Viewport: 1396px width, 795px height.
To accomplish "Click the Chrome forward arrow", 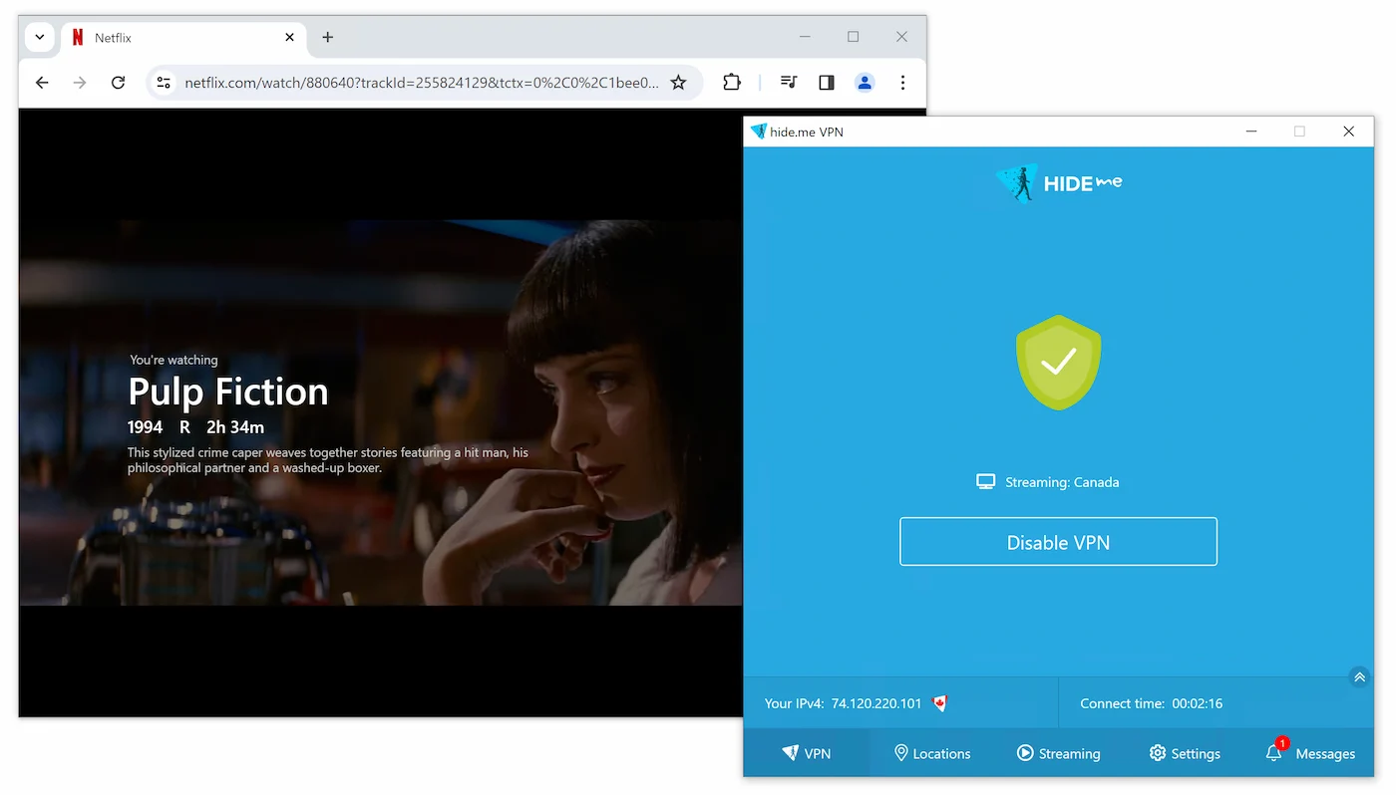I will coord(80,83).
